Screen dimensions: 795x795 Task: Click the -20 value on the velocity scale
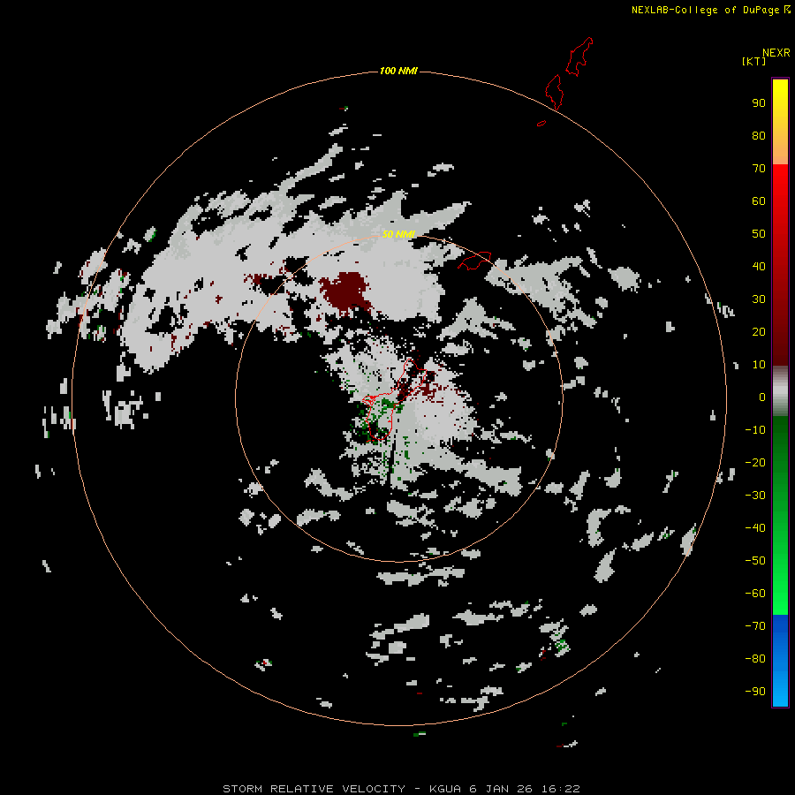[x=755, y=463]
